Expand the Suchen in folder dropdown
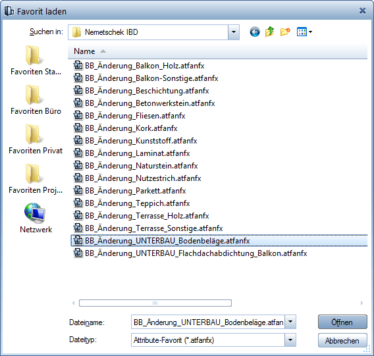Screen dimensions: 374x356 pos(234,32)
